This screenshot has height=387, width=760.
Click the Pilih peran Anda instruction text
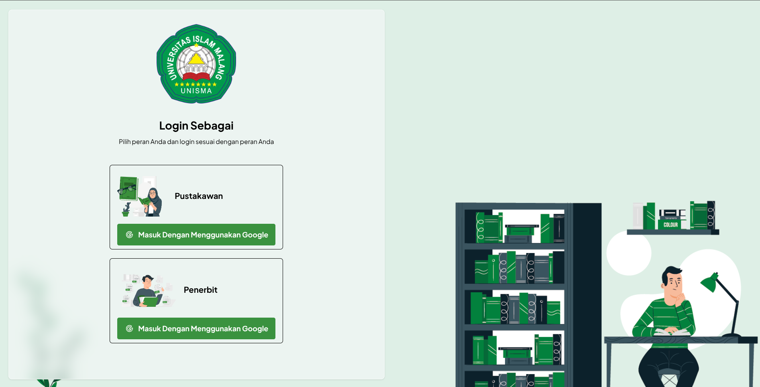[196, 142]
